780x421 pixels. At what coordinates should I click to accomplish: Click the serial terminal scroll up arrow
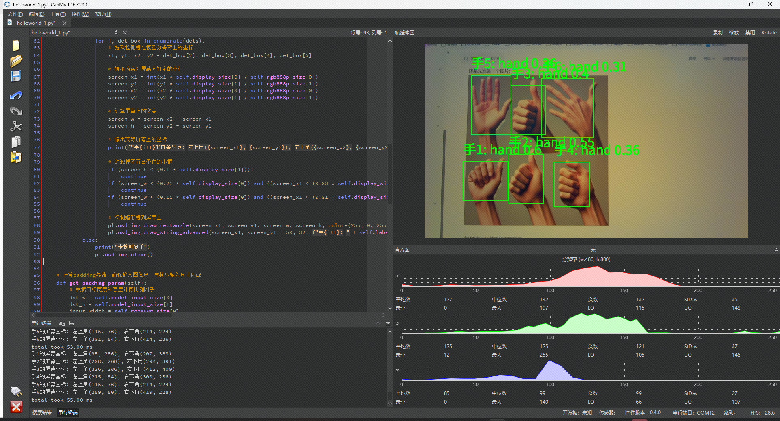[390, 332]
